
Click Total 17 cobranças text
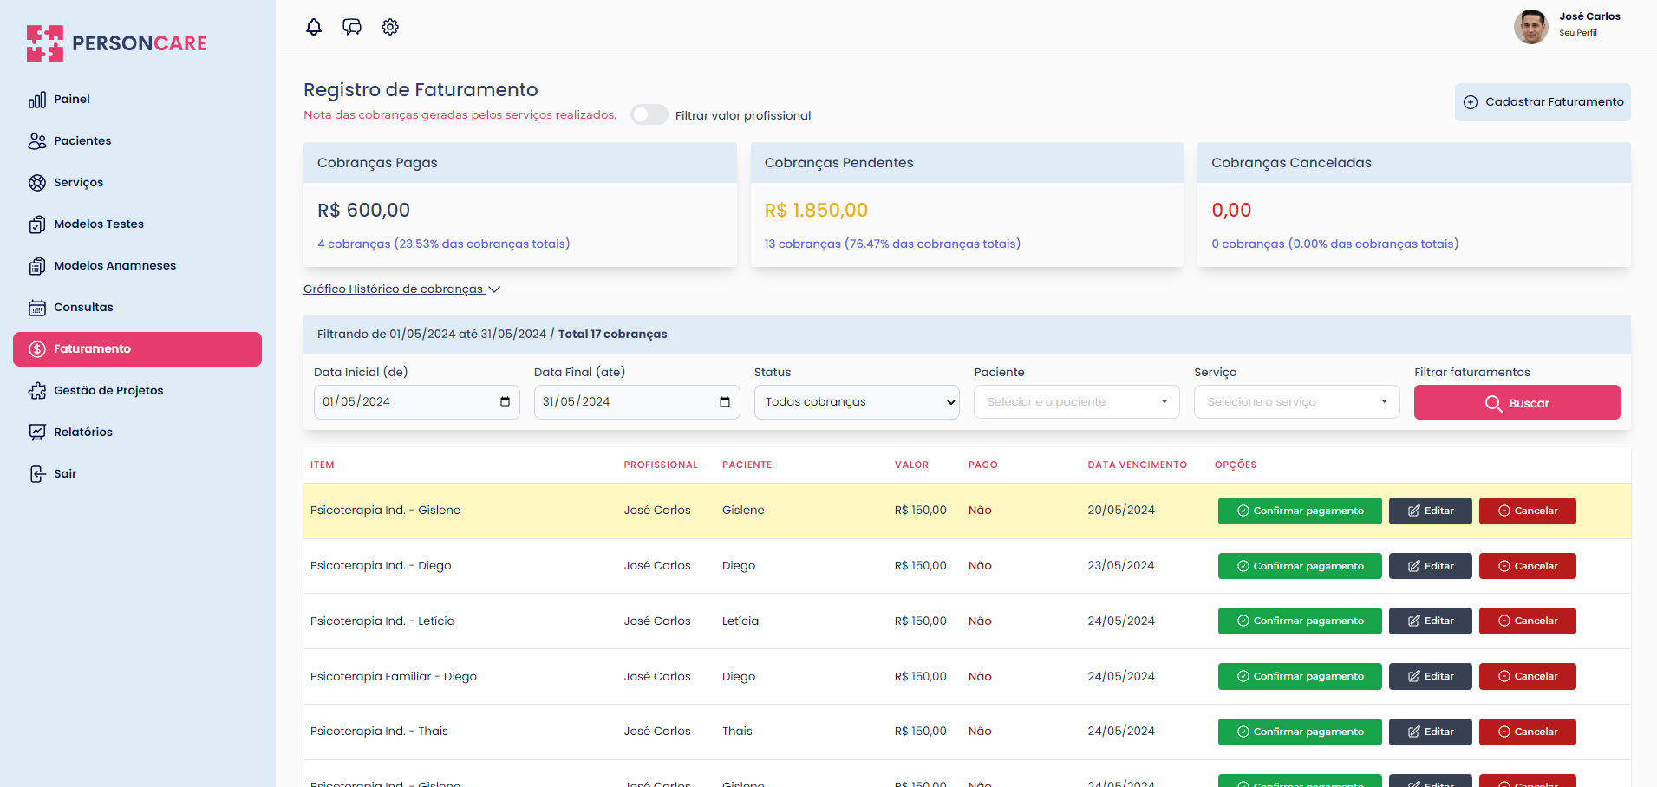pos(612,335)
